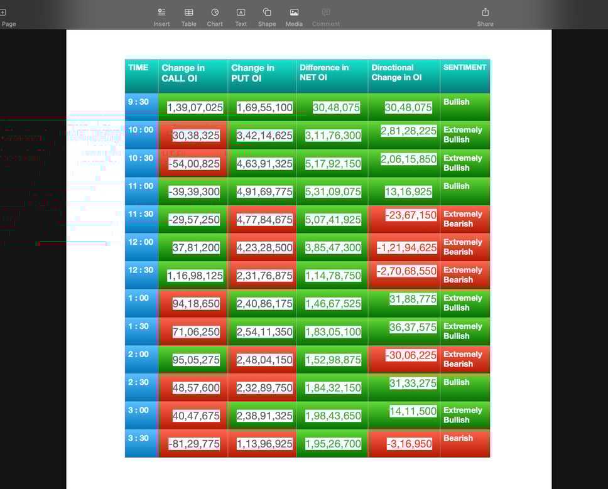Click the cell with -81,29,775
The height and width of the screenshot is (489, 608).
193,443
